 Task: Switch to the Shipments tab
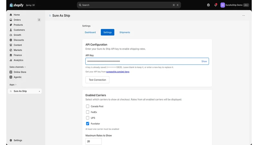pos(125,33)
